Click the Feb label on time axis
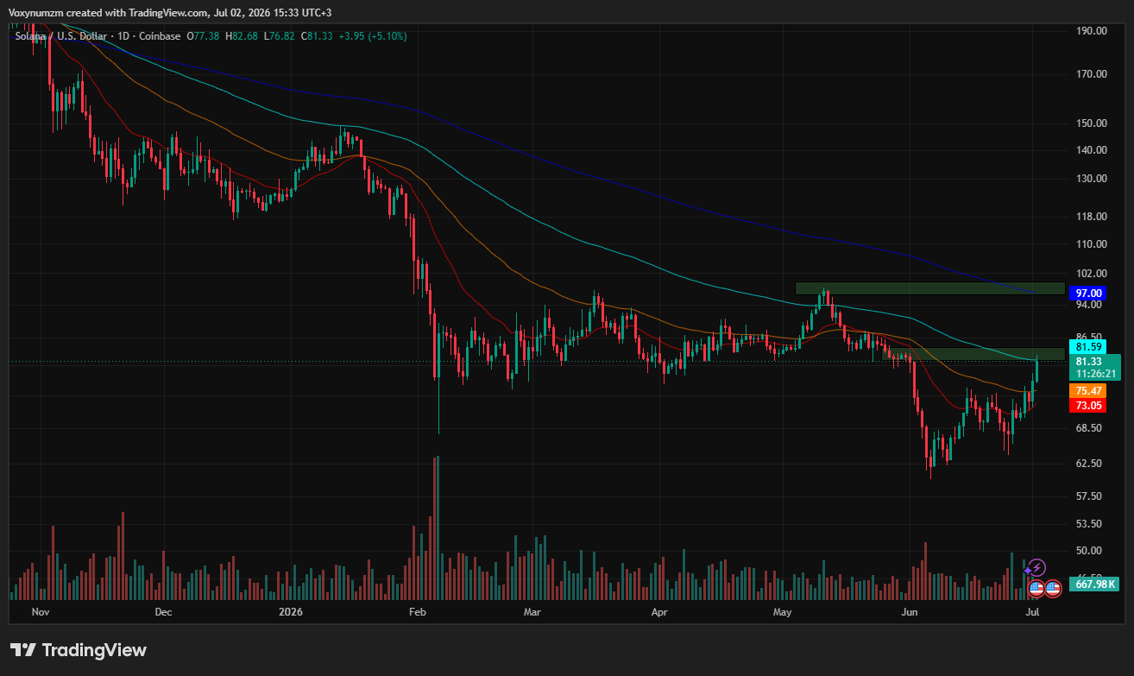 tap(417, 612)
